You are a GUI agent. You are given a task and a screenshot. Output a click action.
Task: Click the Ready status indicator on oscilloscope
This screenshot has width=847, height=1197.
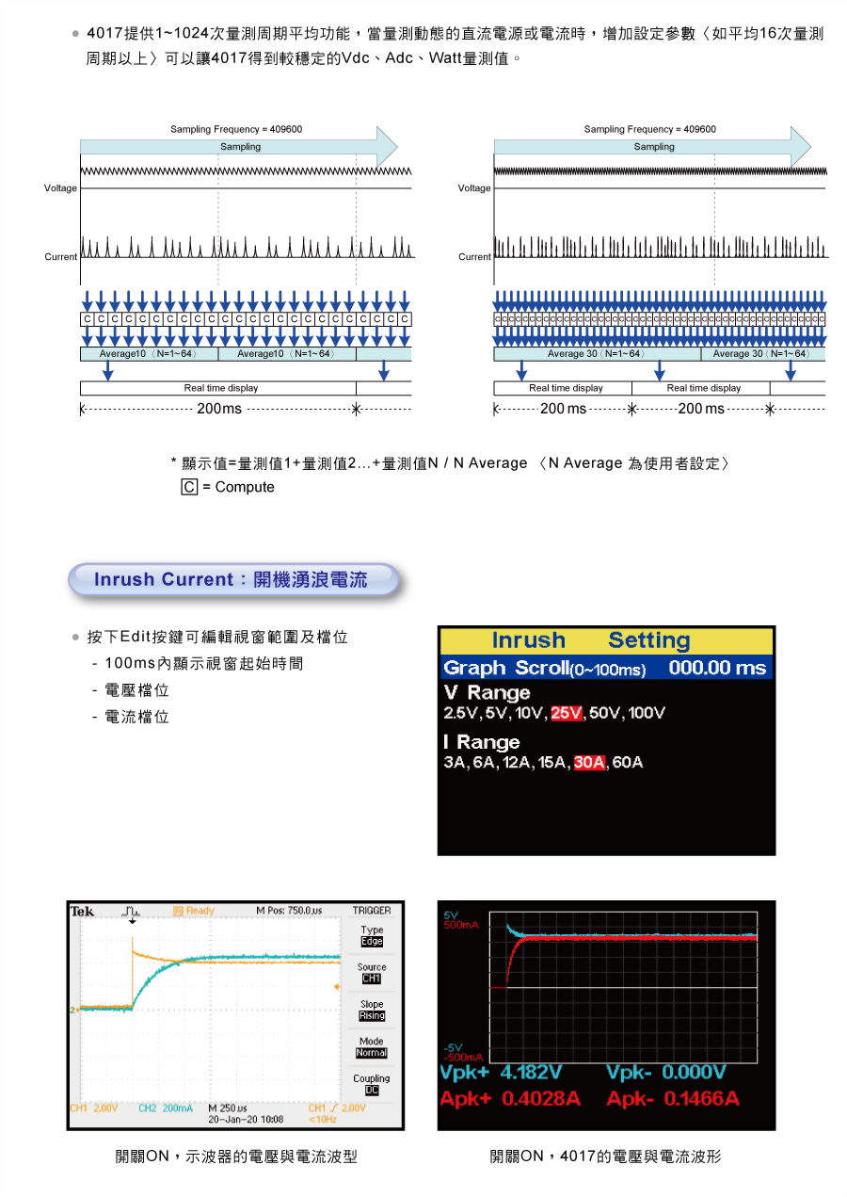195,911
